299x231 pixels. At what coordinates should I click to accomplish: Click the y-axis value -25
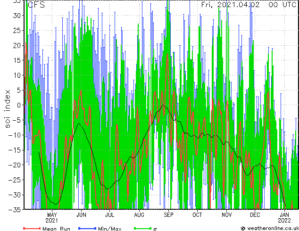pos(15,180)
